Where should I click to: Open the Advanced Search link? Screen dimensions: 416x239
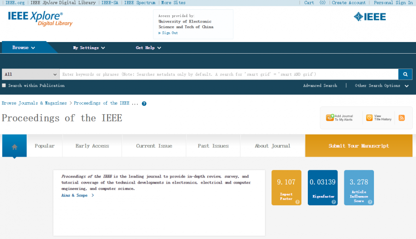(x=320, y=86)
